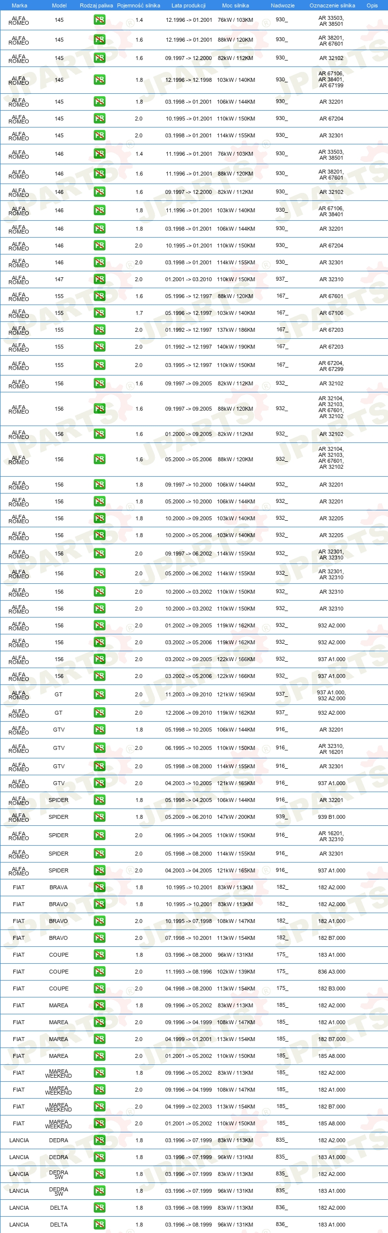Image resolution: width=388 pixels, height=1233 pixels.
Task: Click the fuel icon in the Lancia Delta 83kW row
Action: tap(99, 1208)
